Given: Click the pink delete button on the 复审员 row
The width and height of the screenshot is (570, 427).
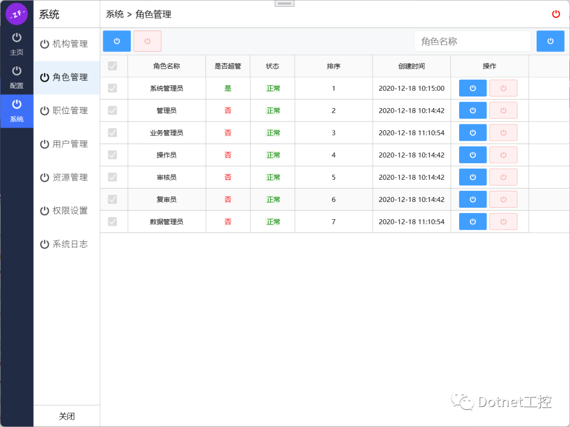Looking at the screenshot, I should pos(503,199).
